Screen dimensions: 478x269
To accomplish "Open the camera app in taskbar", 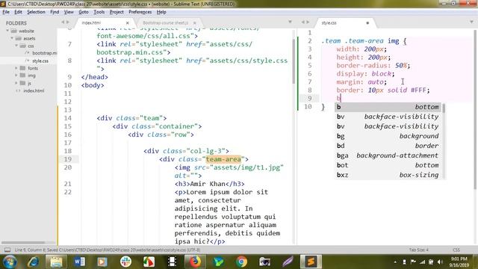I will coord(264,262).
